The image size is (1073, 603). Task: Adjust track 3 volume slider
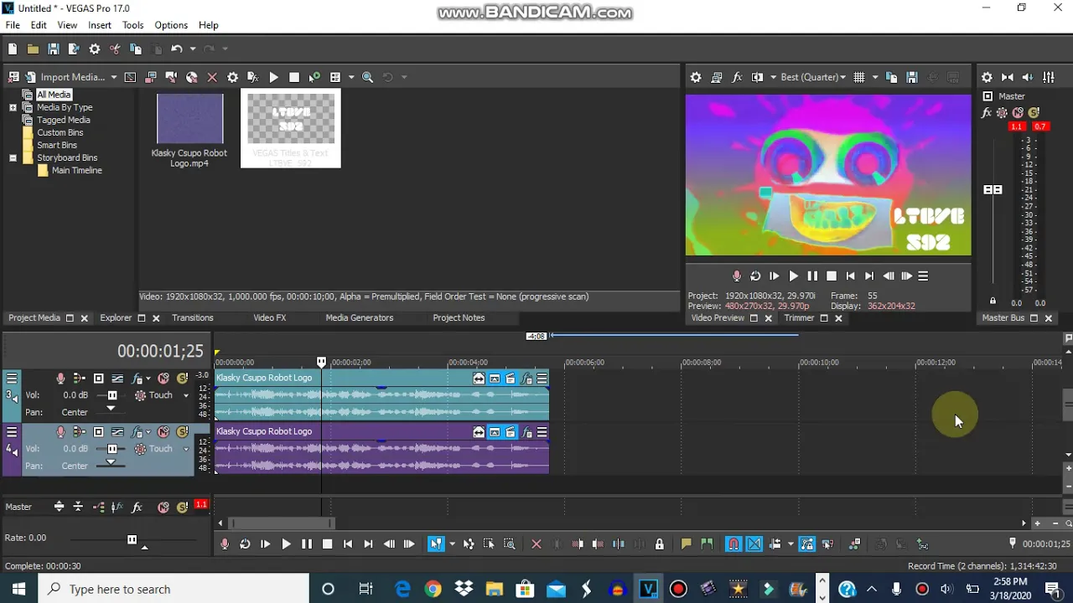click(x=111, y=395)
